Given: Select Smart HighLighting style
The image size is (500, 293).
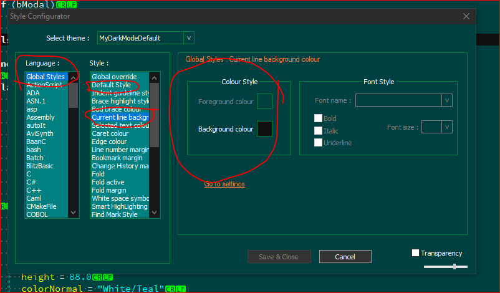Looking at the screenshot, I should pyautogui.click(x=120, y=206).
